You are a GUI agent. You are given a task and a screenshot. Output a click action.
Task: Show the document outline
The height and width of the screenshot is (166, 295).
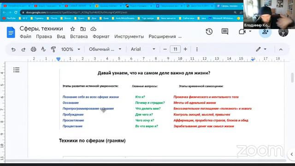17,70
